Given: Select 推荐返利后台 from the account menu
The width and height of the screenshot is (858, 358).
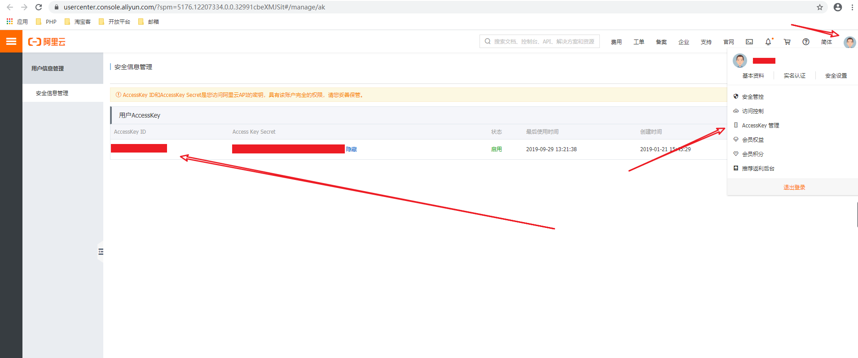Looking at the screenshot, I should point(758,168).
